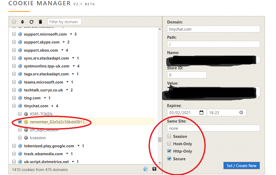Open the clock time picker icon

[241, 113]
